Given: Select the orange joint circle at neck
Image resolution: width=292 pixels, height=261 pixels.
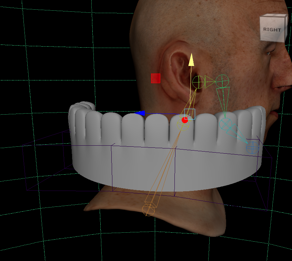Looking at the screenshot, I should 149,210.
